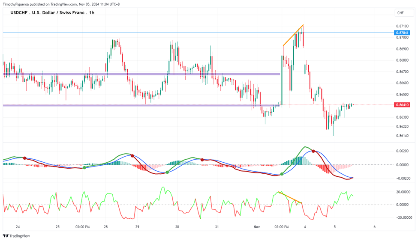Click the published by TimothyFigueroa header text
418x241 pixels.
click(x=61, y=4)
